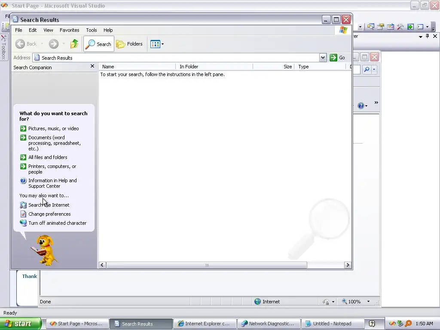Turn off animated character

coord(58,223)
